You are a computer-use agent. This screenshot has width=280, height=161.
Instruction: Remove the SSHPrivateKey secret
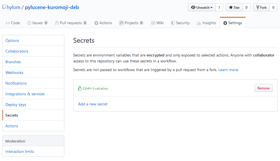click(x=263, y=88)
